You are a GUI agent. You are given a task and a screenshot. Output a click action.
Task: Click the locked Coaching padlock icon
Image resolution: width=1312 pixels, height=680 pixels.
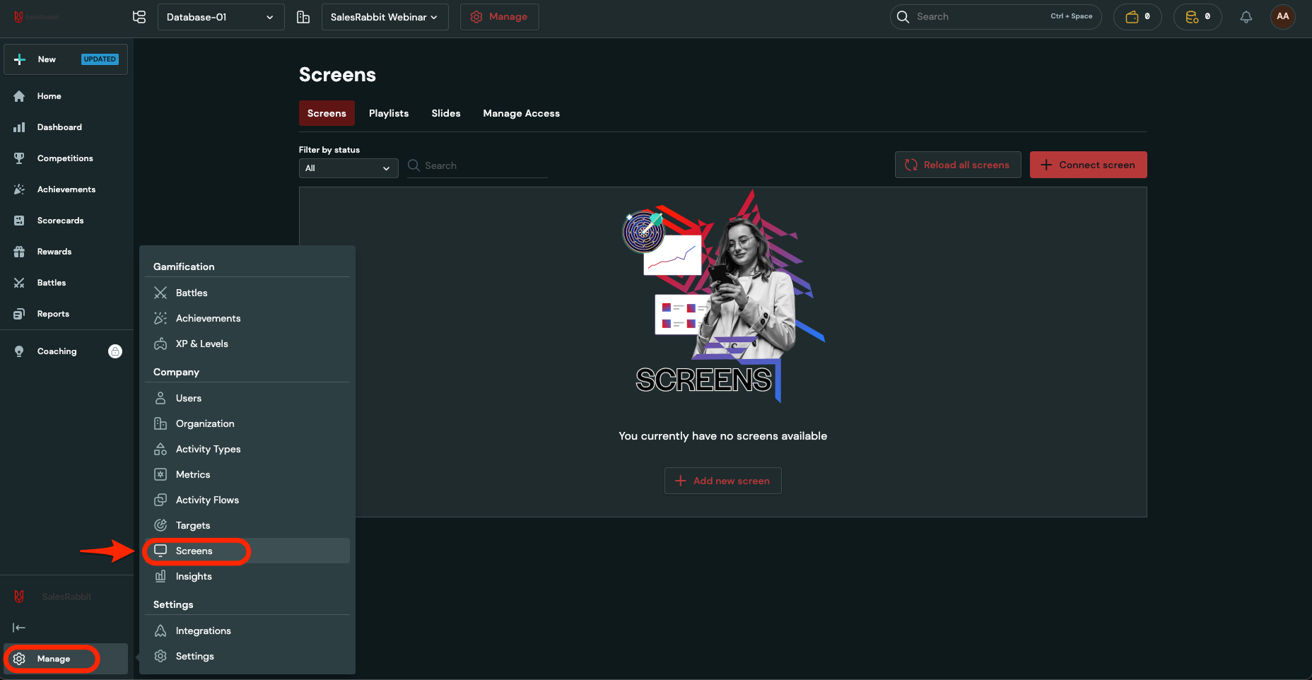(115, 351)
